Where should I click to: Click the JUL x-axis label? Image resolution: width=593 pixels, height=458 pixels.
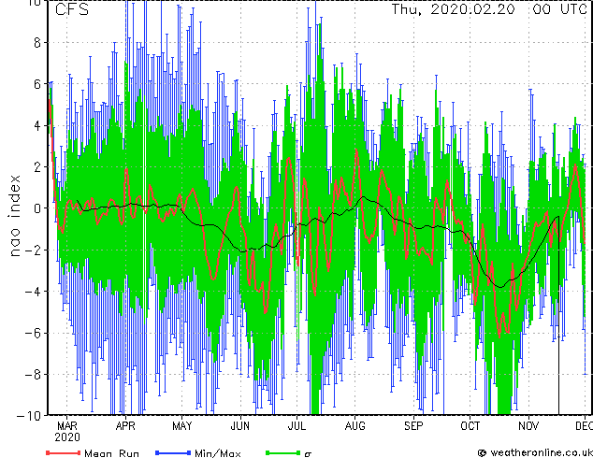click(296, 426)
